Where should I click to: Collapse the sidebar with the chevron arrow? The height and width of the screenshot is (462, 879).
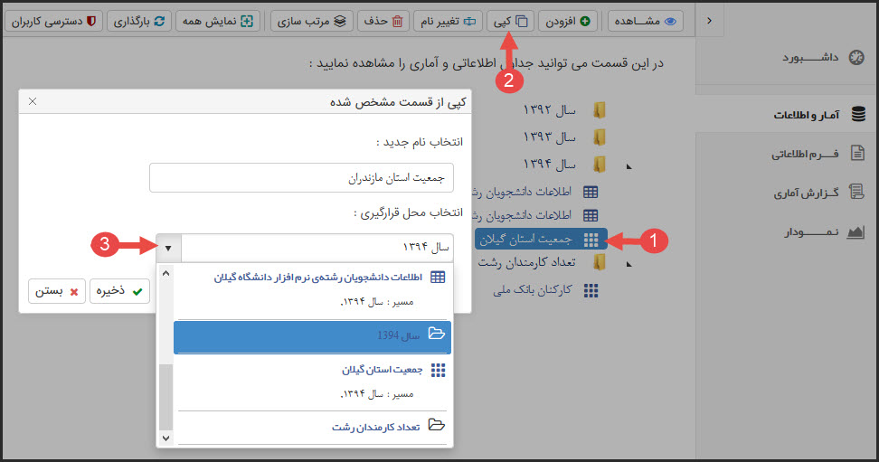(x=709, y=21)
